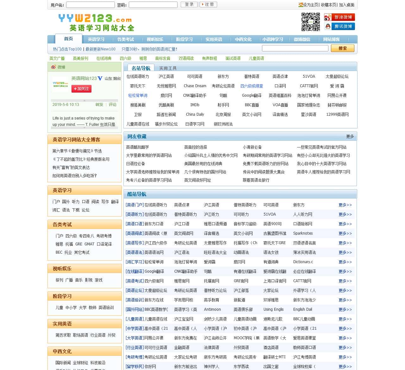The width and height of the screenshot is (405, 370).
Task: Open the 实用英语 navigation tab
Action: [214, 39]
